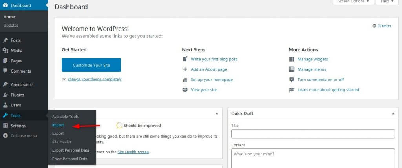Open Learn more about getting started link
This screenshot has width=402, height=168.
(328, 90)
